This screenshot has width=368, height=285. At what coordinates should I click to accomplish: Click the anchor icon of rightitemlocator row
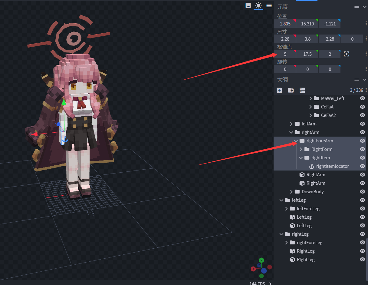click(312, 166)
